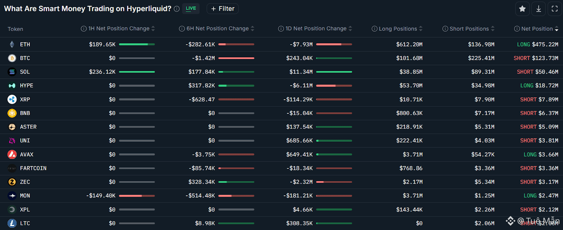Click the Token column header
The image size is (563, 230).
click(15, 29)
